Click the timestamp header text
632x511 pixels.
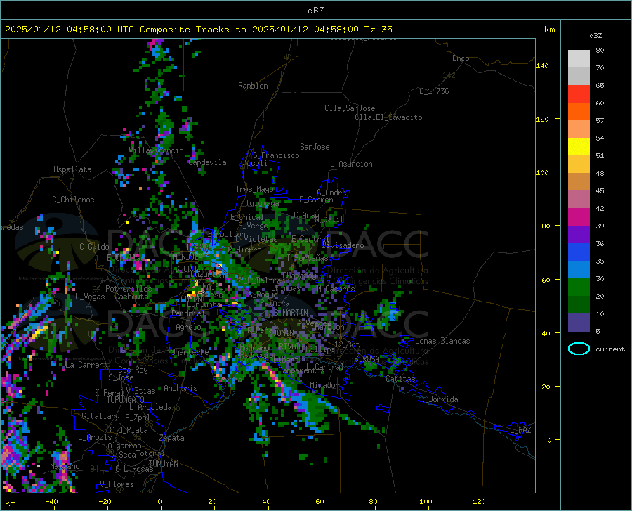coord(199,30)
